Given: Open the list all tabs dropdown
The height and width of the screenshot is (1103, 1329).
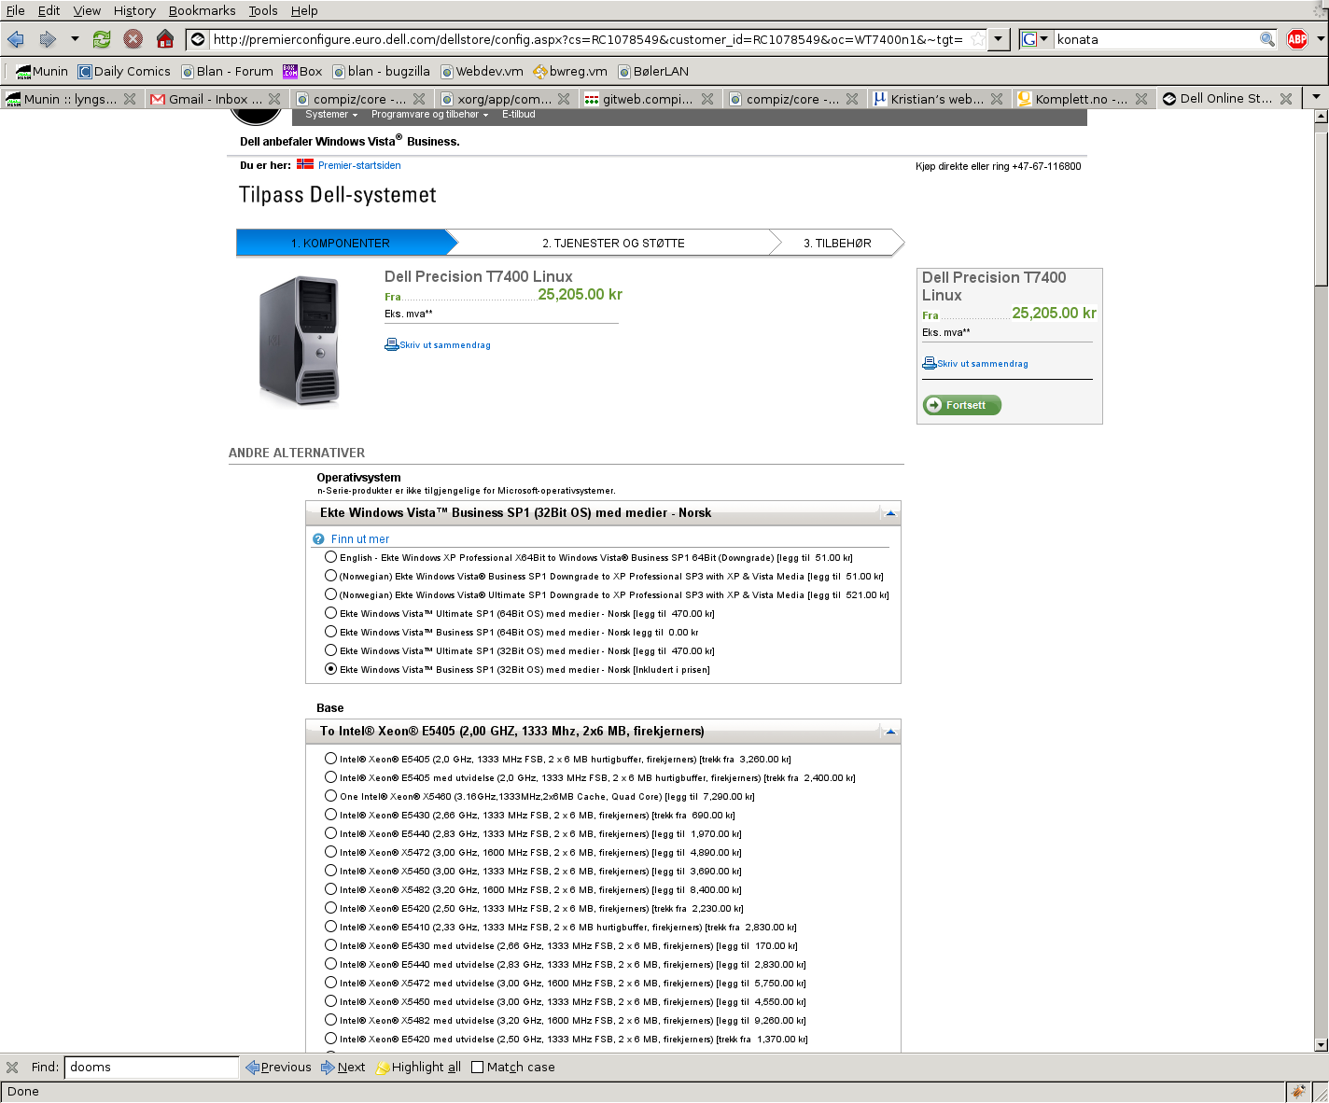Looking at the screenshot, I should (x=1316, y=97).
